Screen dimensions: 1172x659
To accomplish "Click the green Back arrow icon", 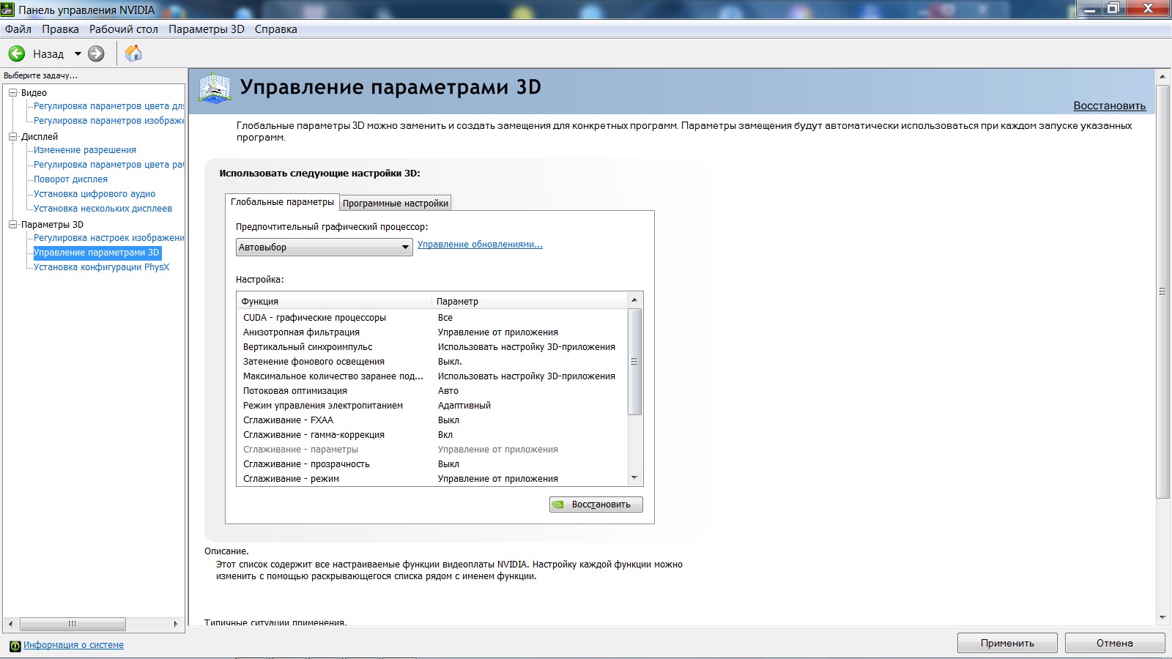I will click(17, 53).
